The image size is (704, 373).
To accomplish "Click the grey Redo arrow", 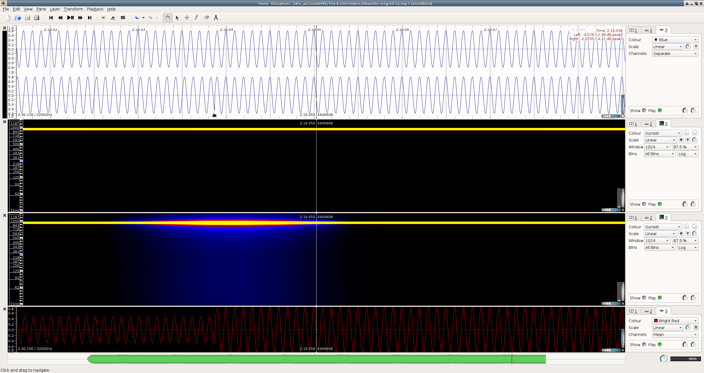I will click(x=150, y=18).
